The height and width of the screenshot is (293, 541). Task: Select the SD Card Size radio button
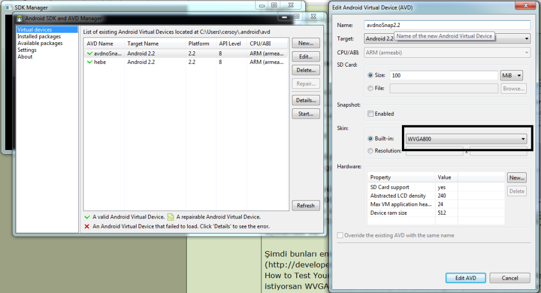tap(370, 76)
